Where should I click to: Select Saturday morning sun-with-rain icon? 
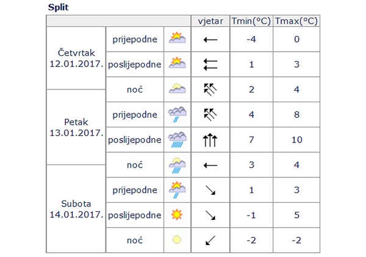[x=177, y=190]
